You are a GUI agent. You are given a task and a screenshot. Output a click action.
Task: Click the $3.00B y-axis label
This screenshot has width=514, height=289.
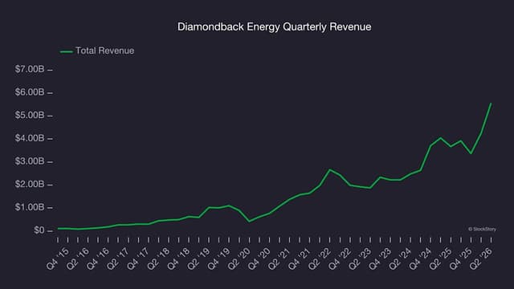30,161
